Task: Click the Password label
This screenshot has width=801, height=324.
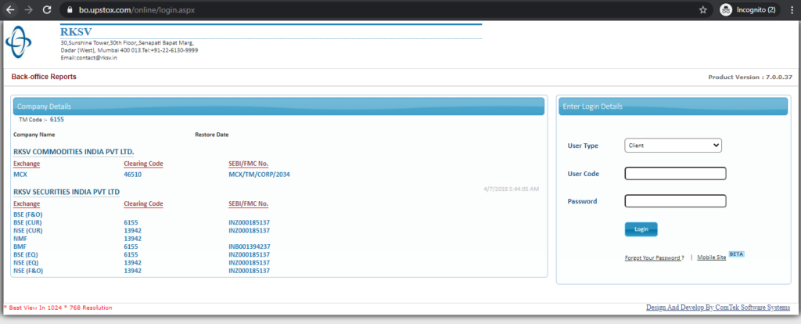Action: (x=582, y=201)
